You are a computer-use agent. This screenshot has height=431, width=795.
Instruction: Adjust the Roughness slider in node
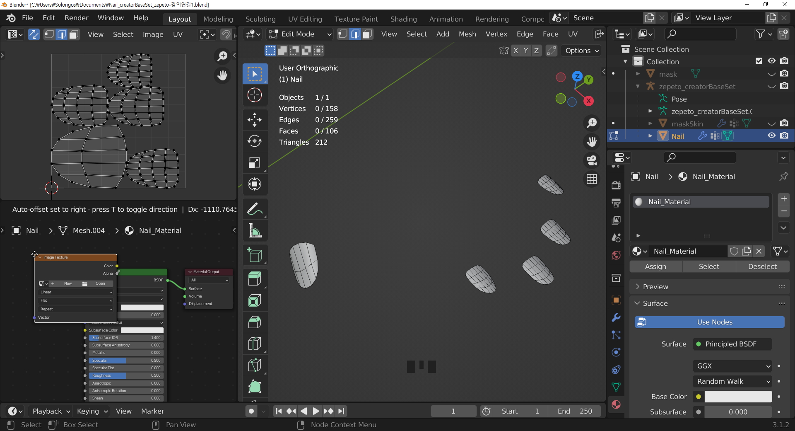click(126, 375)
